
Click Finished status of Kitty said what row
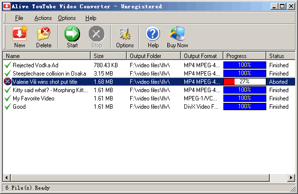[x=279, y=90]
